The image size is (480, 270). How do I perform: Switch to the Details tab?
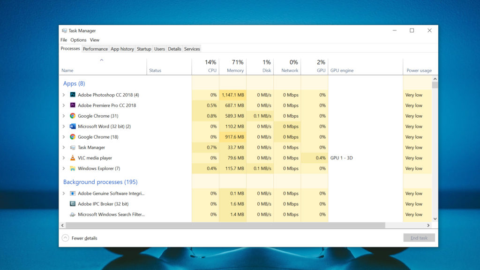point(174,49)
